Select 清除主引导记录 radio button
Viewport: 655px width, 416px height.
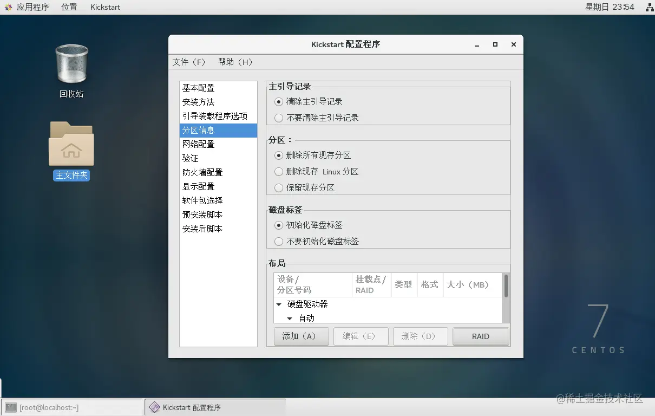[x=279, y=101]
